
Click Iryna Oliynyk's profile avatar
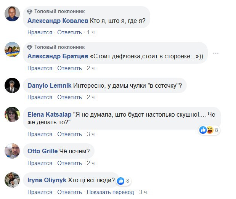pyautogui.click(x=12, y=180)
